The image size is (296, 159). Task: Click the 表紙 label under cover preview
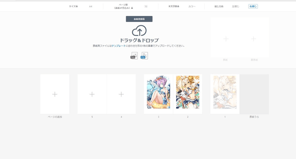click(225, 60)
